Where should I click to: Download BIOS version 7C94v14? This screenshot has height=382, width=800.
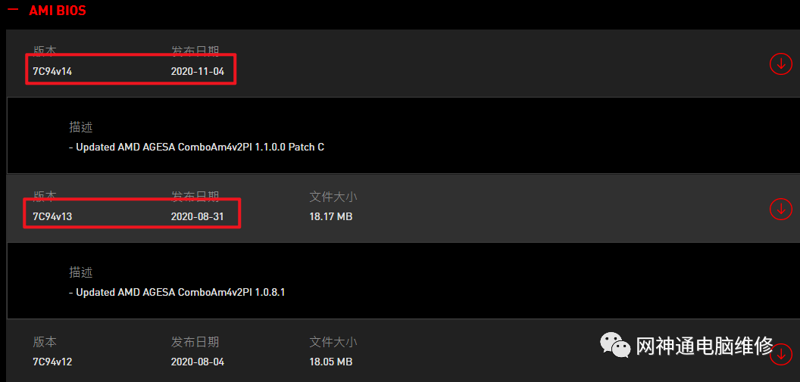tap(780, 64)
